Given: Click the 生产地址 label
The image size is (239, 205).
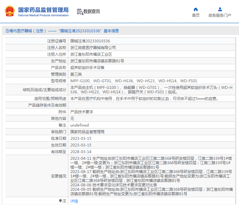Looking at the screenshot, I should 58,61.
